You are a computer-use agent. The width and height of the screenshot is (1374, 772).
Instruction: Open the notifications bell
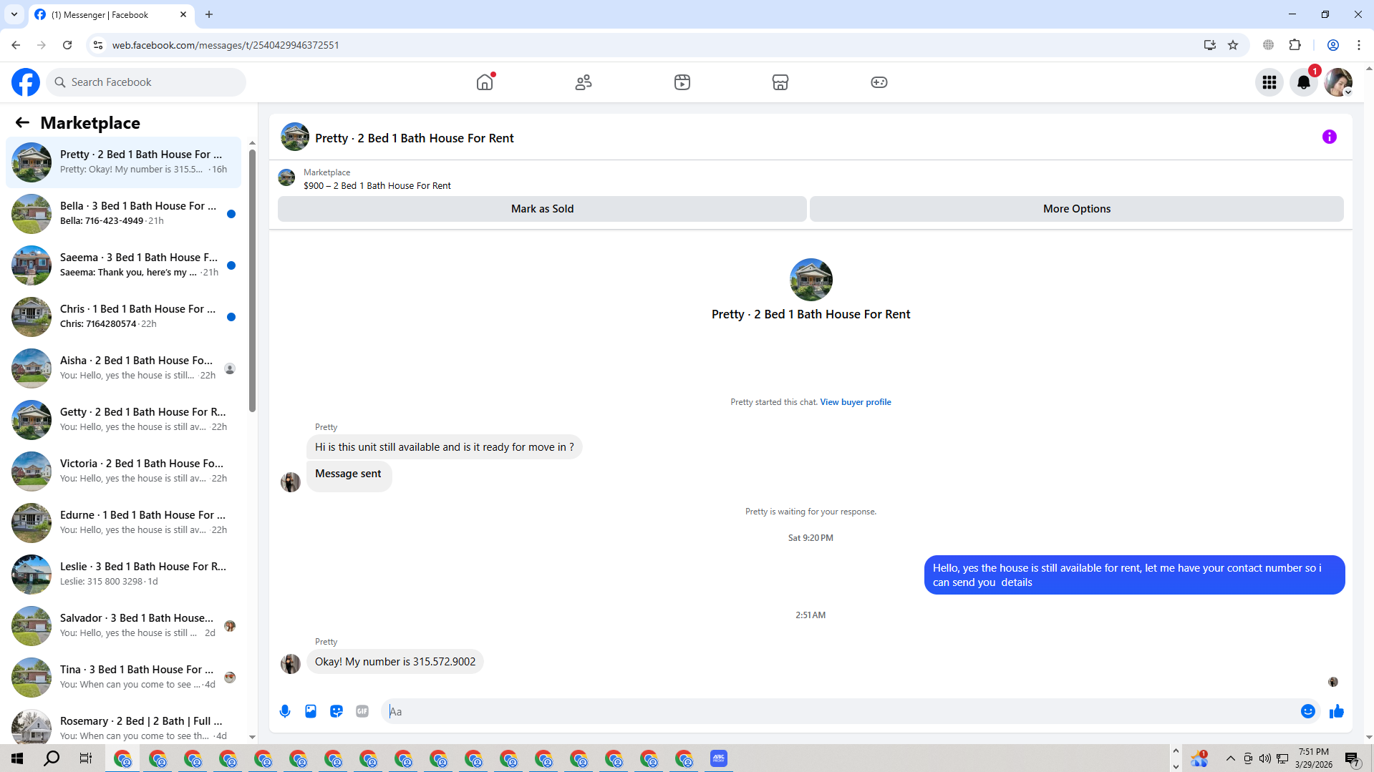click(x=1304, y=82)
